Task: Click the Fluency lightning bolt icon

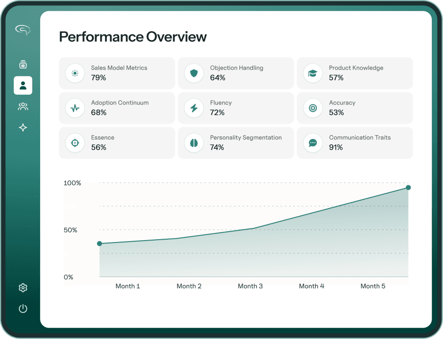Action: point(194,108)
